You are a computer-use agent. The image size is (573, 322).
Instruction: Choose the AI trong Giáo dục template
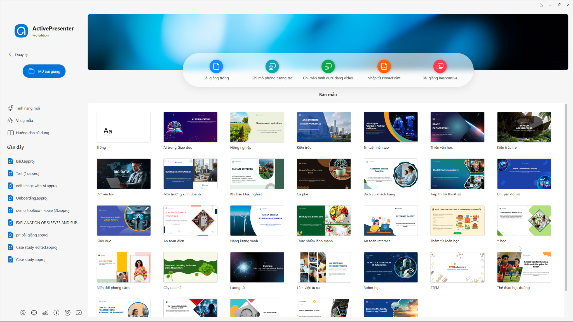(190, 127)
